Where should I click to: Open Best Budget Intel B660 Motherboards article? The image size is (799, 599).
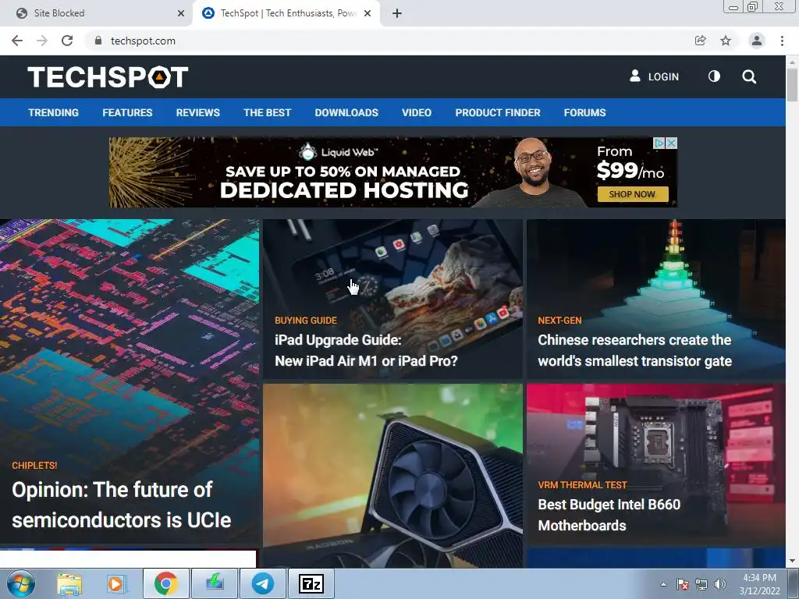point(609,515)
